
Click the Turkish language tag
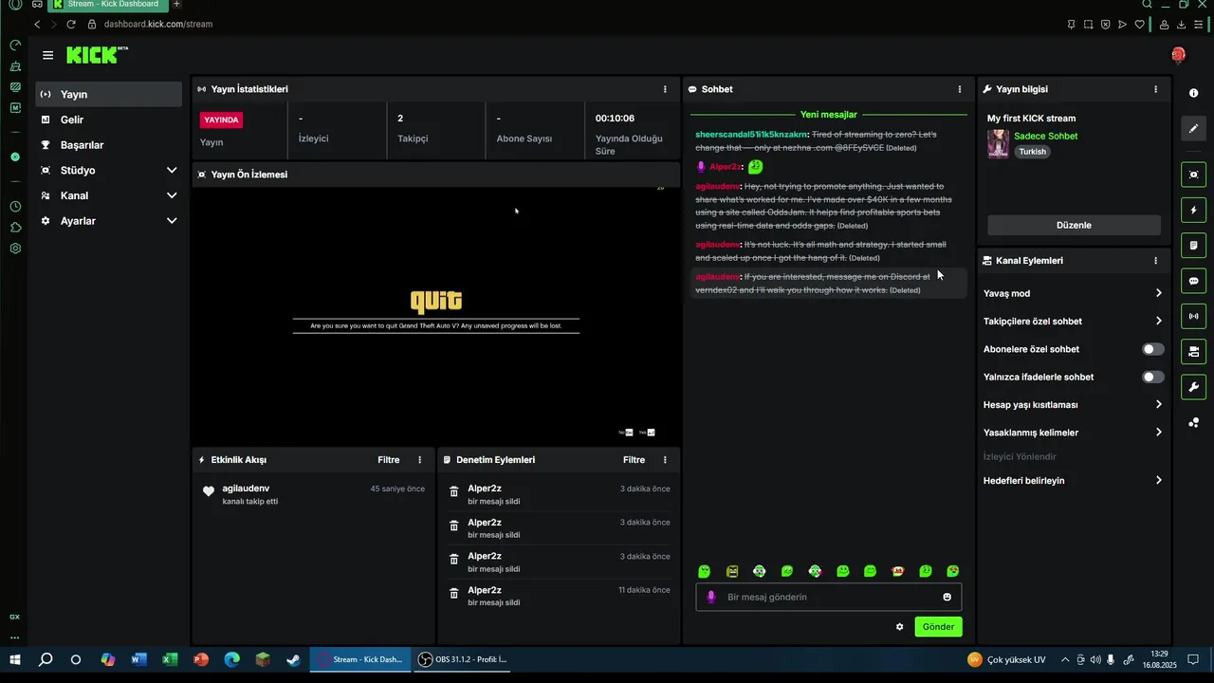click(x=1032, y=152)
